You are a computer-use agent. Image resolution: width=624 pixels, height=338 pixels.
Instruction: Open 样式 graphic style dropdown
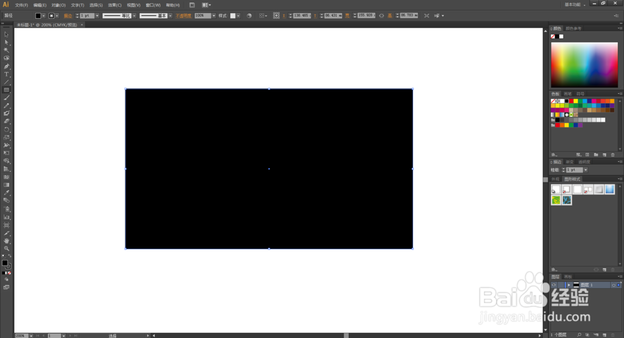coord(238,16)
